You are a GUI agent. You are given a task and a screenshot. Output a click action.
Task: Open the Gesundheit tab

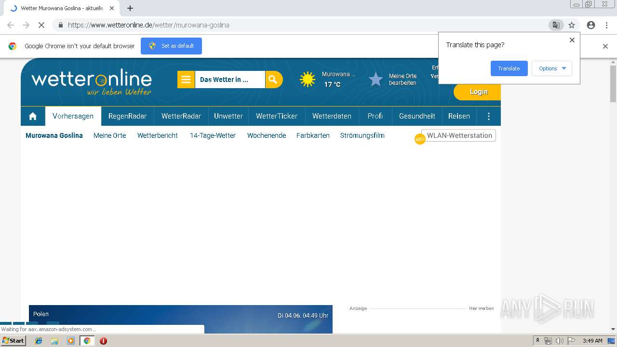[x=417, y=116]
